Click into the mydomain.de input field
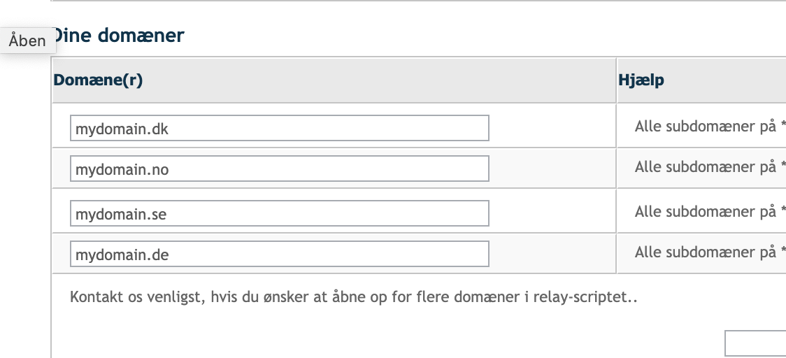Screen dimensions: 786x358 [x=279, y=254]
